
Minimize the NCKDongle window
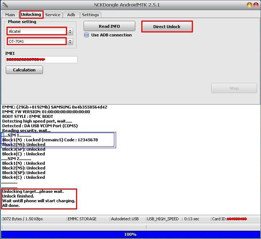tap(249, 5)
